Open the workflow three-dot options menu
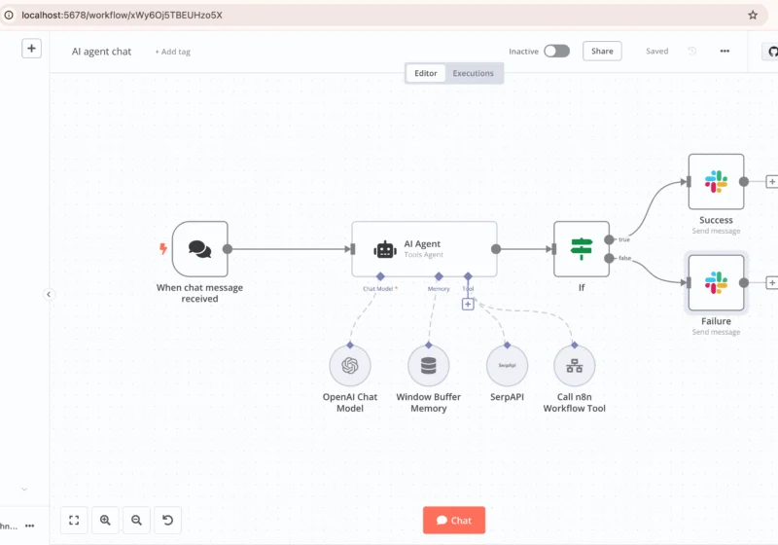Viewport: 778px width, 545px height. (x=725, y=51)
